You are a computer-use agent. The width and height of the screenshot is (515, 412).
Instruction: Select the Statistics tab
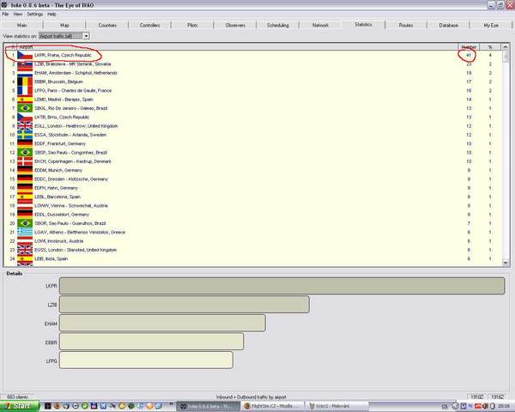(363, 25)
